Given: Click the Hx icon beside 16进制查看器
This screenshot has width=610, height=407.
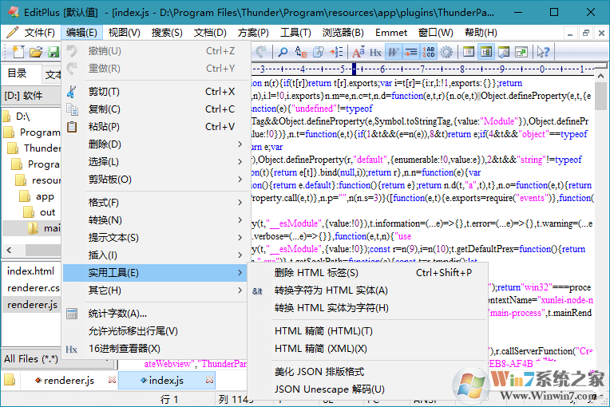Looking at the screenshot, I should [x=72, y=349].
